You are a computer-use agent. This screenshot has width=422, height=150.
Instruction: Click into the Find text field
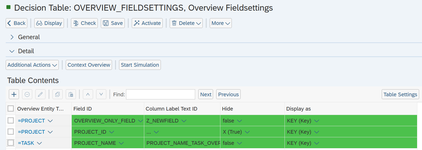tap(160, 94)
